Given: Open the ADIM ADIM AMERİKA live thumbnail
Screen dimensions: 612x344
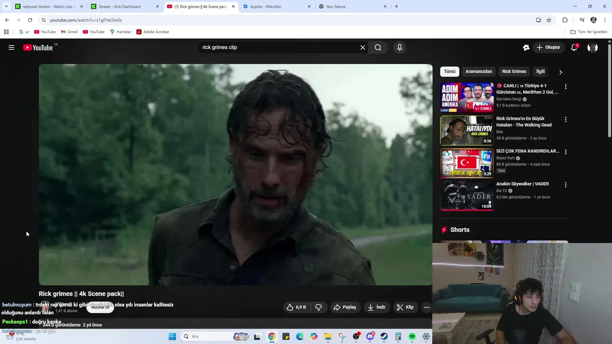Looking at the screenshot, I should (x=467, y=97).
